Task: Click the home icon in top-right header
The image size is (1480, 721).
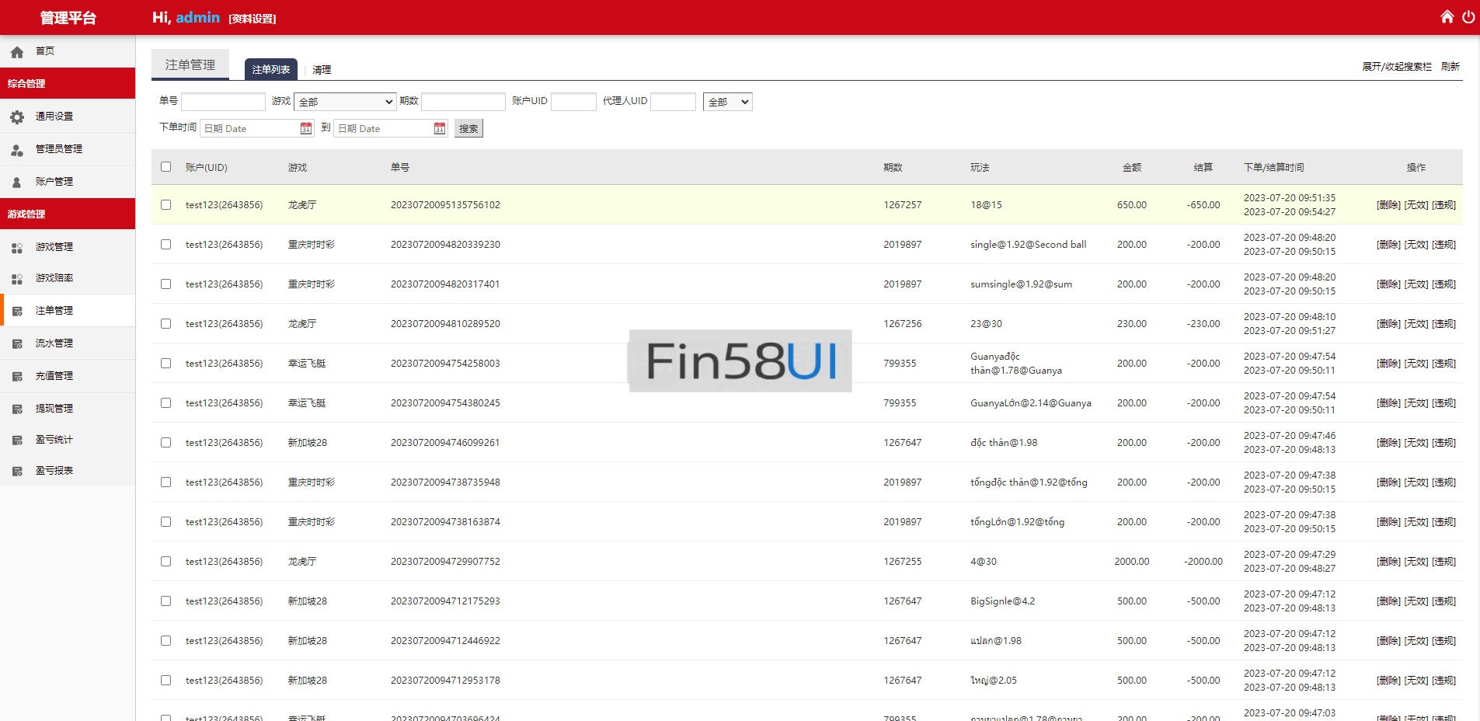Action: point(1447,17)
